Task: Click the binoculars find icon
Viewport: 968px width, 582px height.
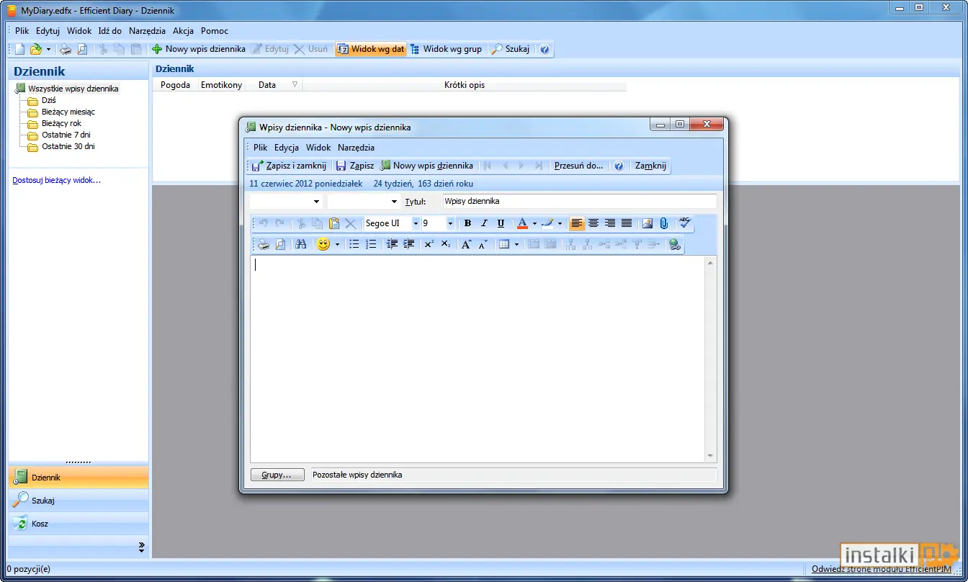Action: coord(301,244)
